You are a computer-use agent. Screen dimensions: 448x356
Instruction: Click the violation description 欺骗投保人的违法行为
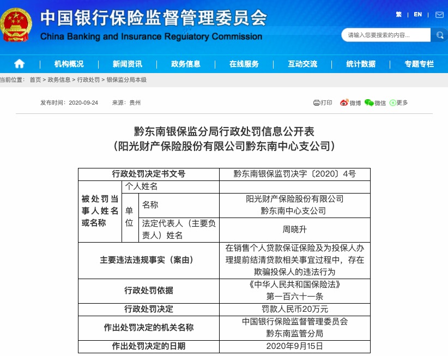coord(294,271)
